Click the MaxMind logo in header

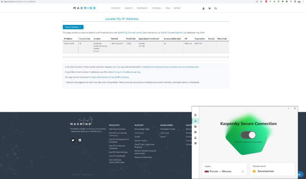click(x=84, y=8)
